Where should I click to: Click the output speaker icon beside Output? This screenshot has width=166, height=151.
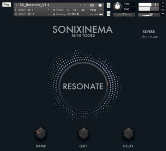(15, 10)
